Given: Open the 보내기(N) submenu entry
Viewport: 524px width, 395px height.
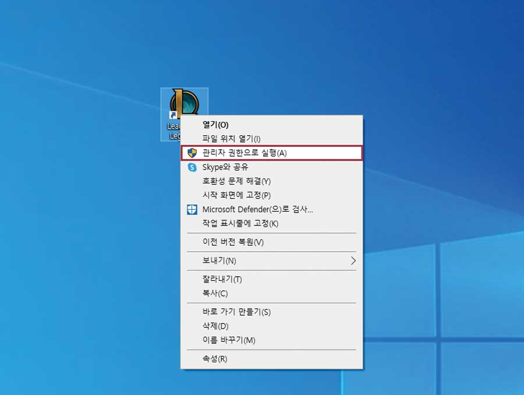Looking at the screenshot, I should point(271,261).
